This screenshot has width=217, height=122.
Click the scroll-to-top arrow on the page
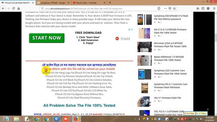208,109
